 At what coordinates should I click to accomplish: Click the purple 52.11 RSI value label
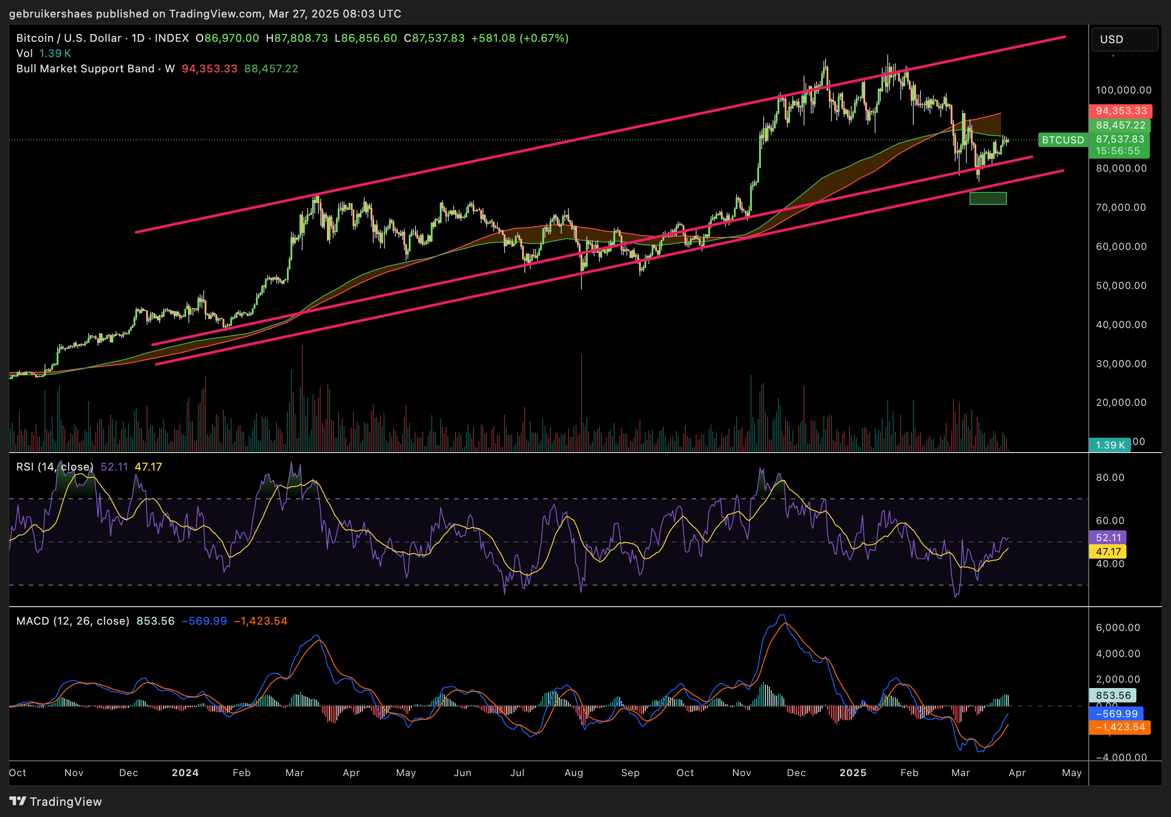(x=1108, y=538)
